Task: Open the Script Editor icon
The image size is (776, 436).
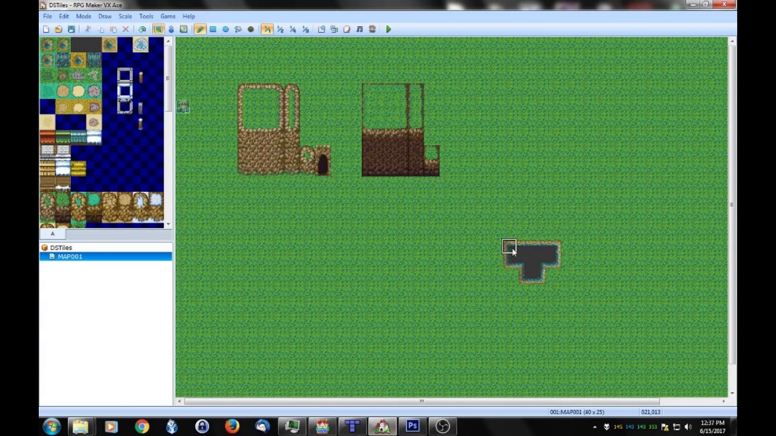Action: click(x=347, y=29)
